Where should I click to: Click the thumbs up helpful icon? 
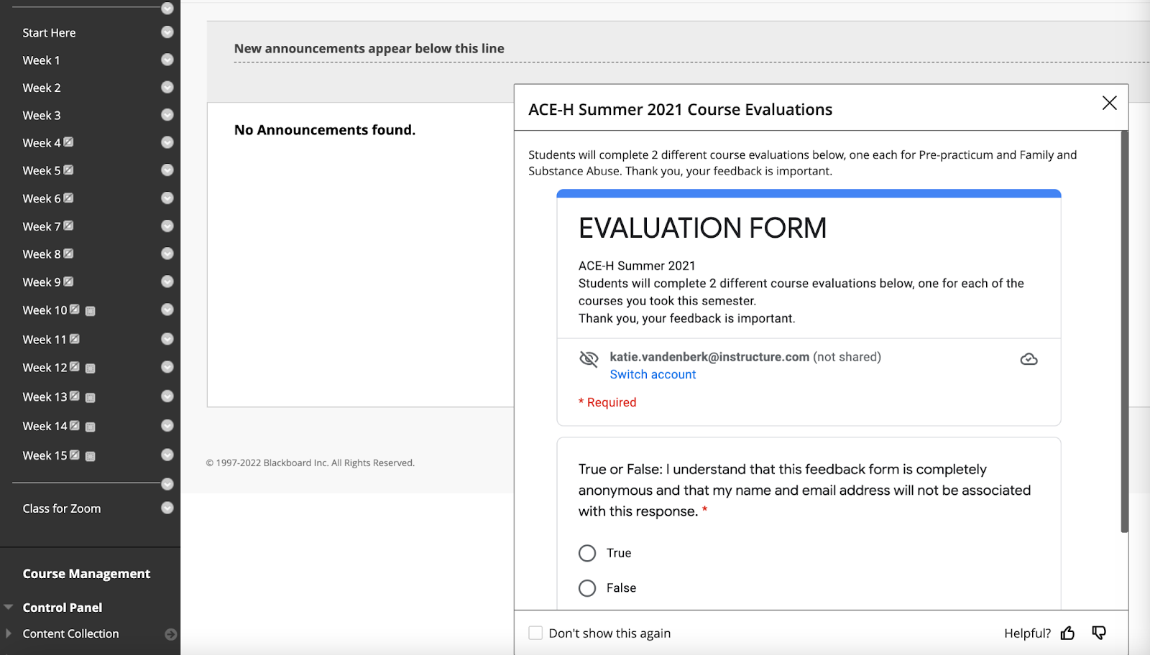[x=1067, y=633]
